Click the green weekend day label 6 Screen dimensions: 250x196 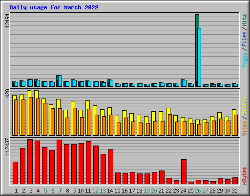53,191
